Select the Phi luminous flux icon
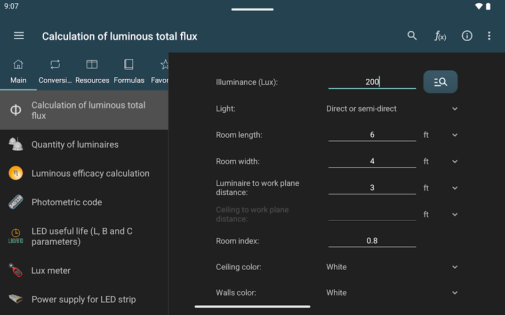The height and width of the screenshot is (315, 505). [16, 110]
